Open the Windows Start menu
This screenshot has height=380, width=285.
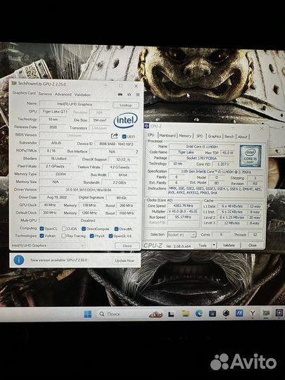[88, 314]
